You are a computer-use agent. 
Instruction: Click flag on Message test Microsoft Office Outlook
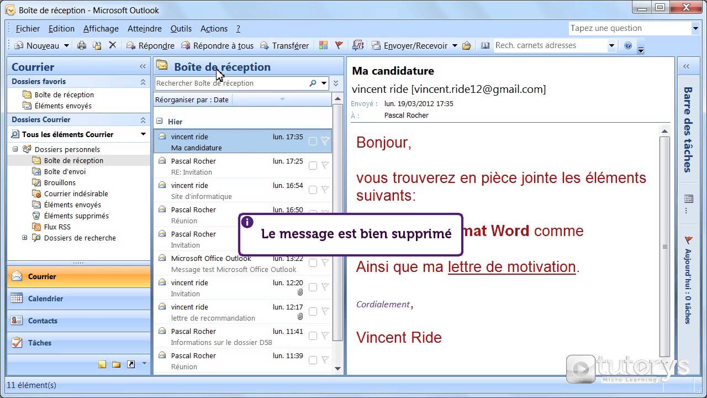325,263
